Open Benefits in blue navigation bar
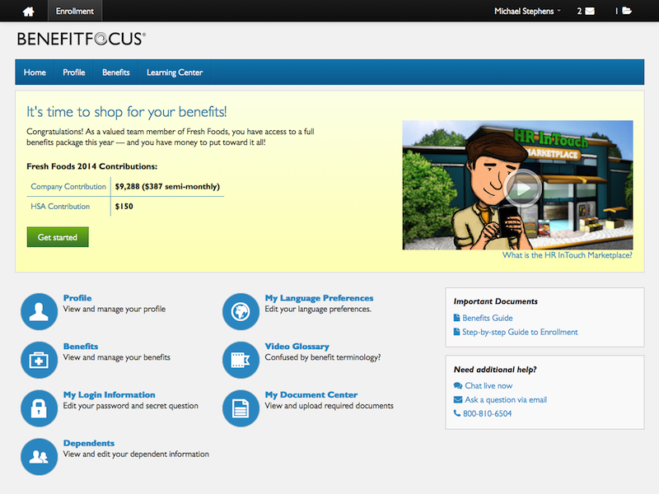Screen dimensions: 659x494 (116, 72)
